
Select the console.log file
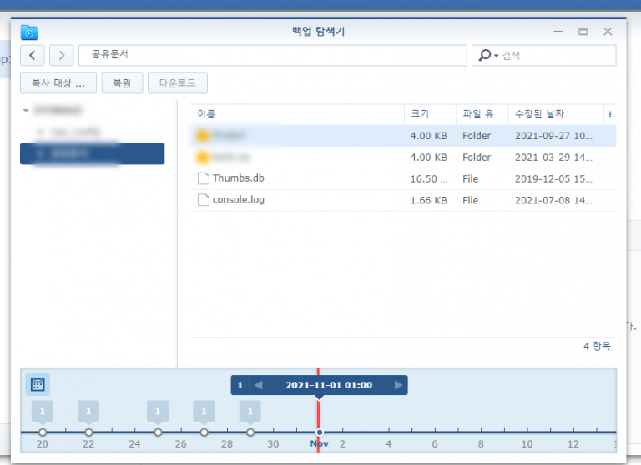403,201
